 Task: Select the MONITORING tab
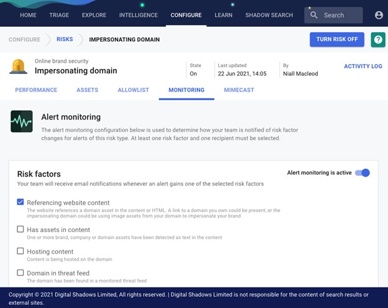[x=187, y=90]
